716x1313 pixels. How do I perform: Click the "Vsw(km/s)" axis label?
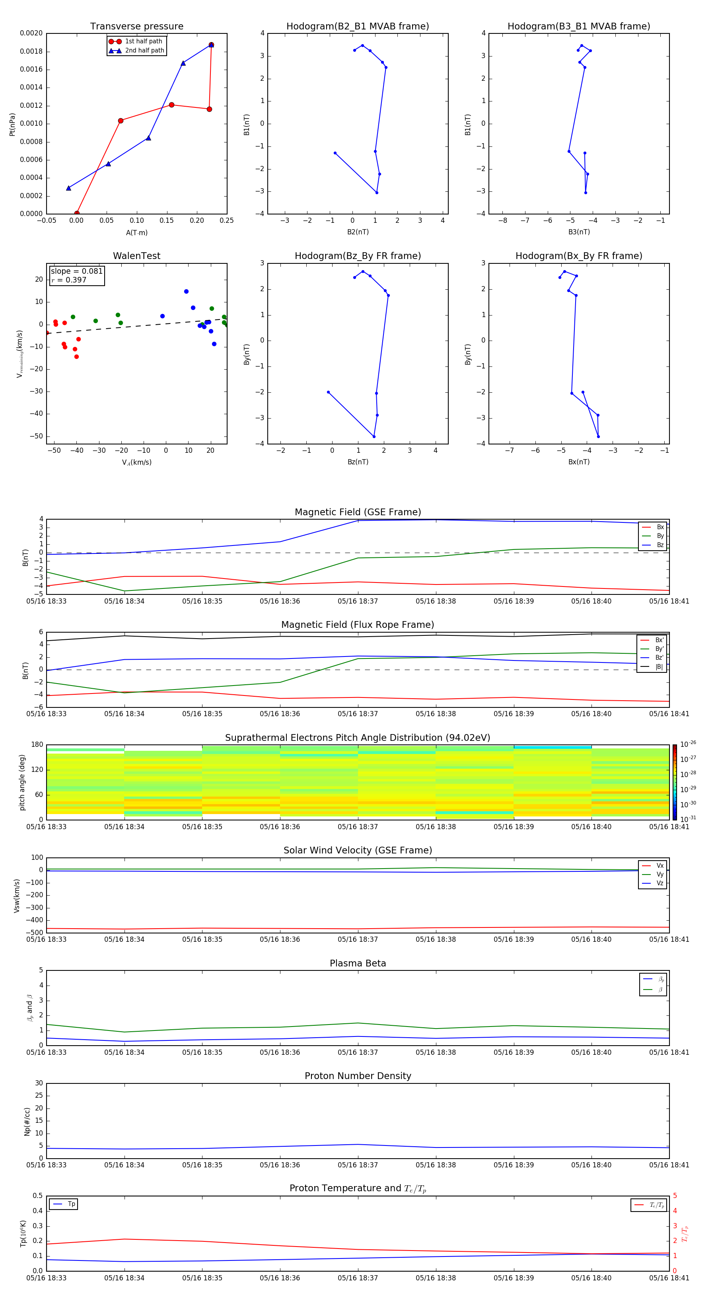(x=17, y=896)
